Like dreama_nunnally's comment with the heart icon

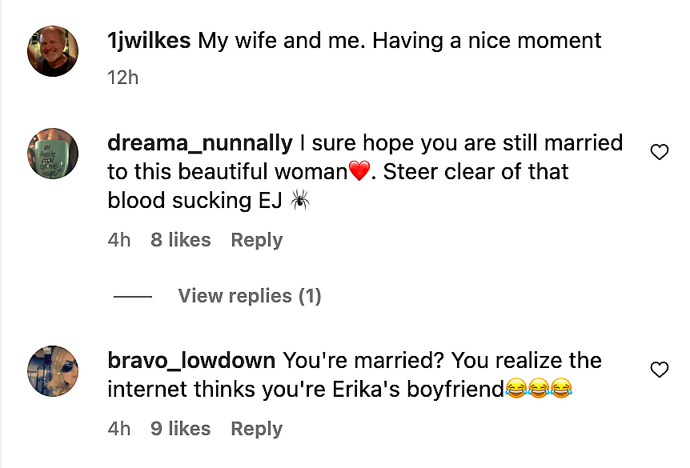click(659, 152)
